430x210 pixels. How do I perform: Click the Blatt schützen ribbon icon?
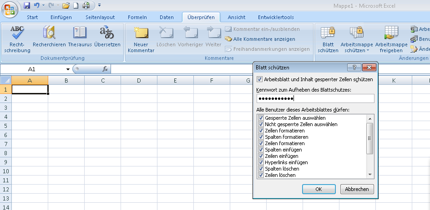[328, 33]
